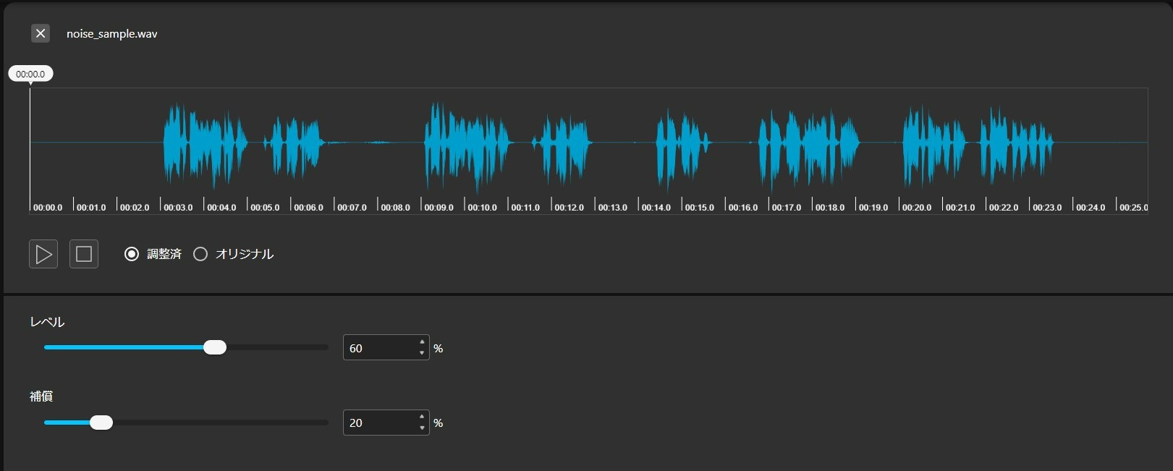Viewport: 1173px width, 471px height.
Task: Click the waveform burst above 00:03.0
Action: tap(205, 143)
